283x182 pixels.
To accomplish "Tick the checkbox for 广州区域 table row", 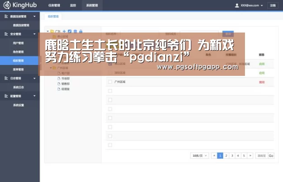I will click(110, 82).
